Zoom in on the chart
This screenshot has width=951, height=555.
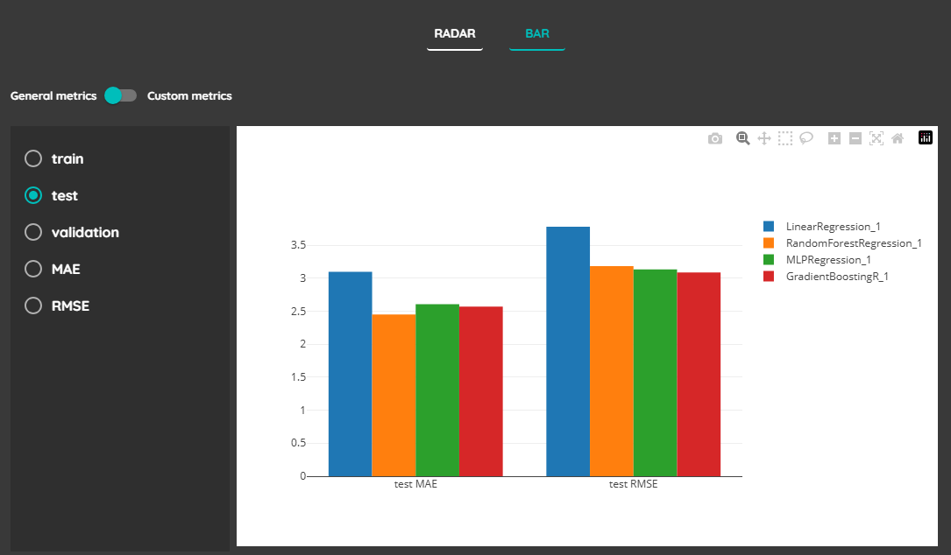click(834, 137)
